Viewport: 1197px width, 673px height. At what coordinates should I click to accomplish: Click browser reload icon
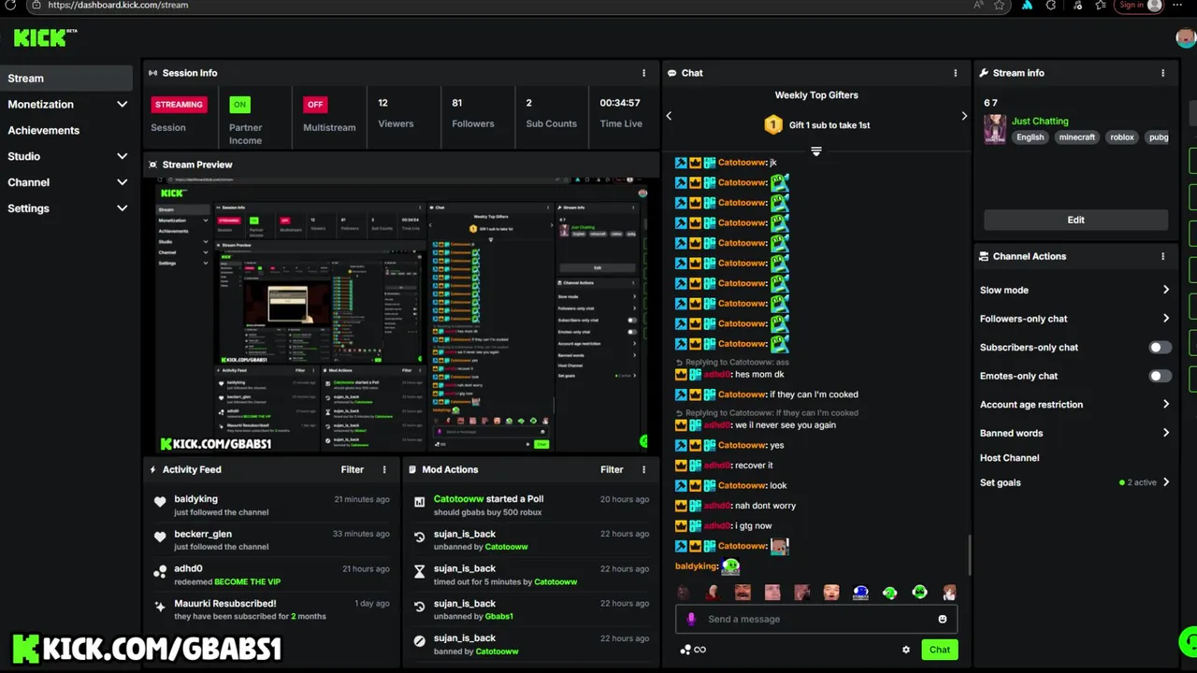pos(11,5)
